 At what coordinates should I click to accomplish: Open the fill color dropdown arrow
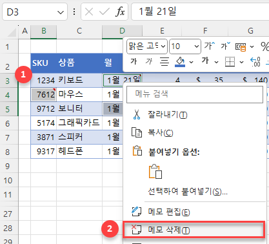coord(191,63)
